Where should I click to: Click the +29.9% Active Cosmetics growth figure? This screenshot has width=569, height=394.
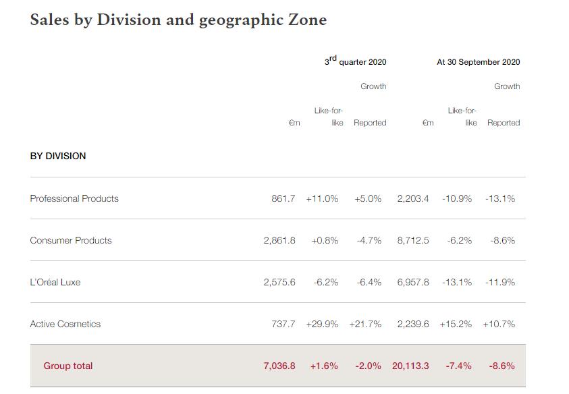[322, 324]
